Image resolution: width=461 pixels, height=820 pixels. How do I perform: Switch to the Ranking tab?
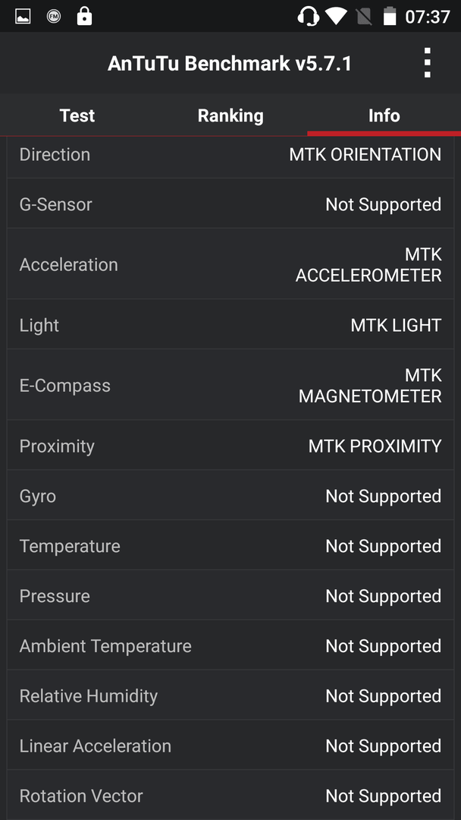230,115
